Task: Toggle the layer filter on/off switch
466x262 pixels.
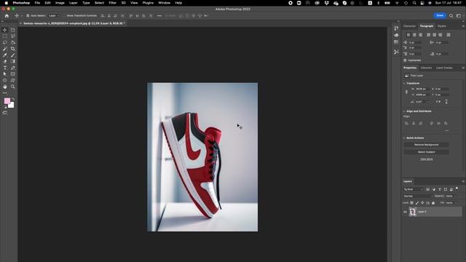Action: pyautogui.click(x=457, y=188)
